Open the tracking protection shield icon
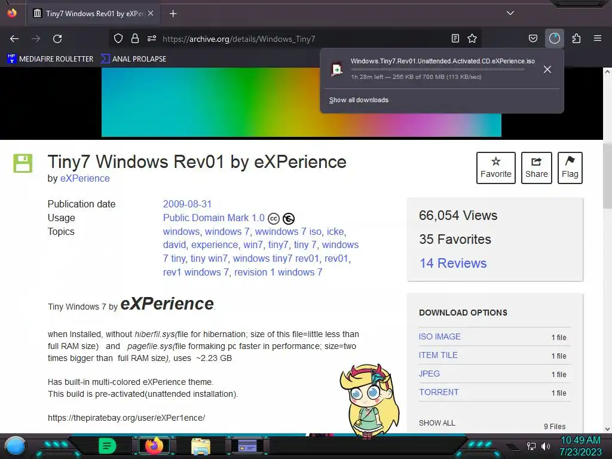 pos(118,38)
